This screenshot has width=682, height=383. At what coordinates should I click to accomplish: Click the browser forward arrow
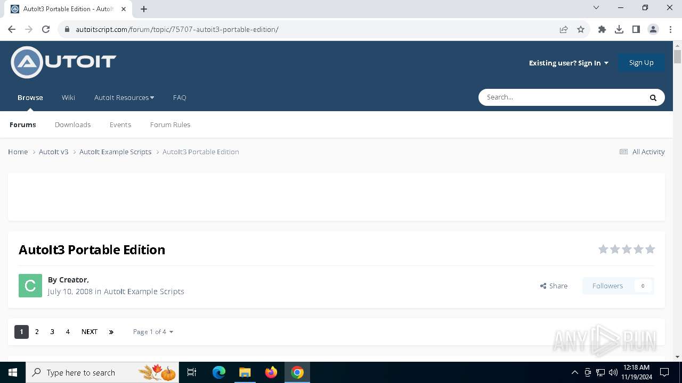click(x=29, y=29)
